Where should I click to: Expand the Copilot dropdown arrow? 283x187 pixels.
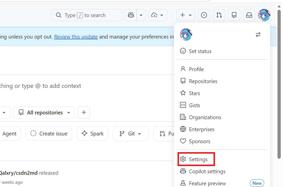click(141, 15)
